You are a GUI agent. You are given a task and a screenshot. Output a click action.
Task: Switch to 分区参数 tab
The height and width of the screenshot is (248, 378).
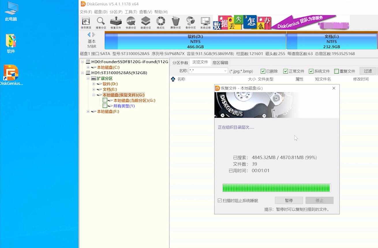pyautogui.click(x=180, y=63)
